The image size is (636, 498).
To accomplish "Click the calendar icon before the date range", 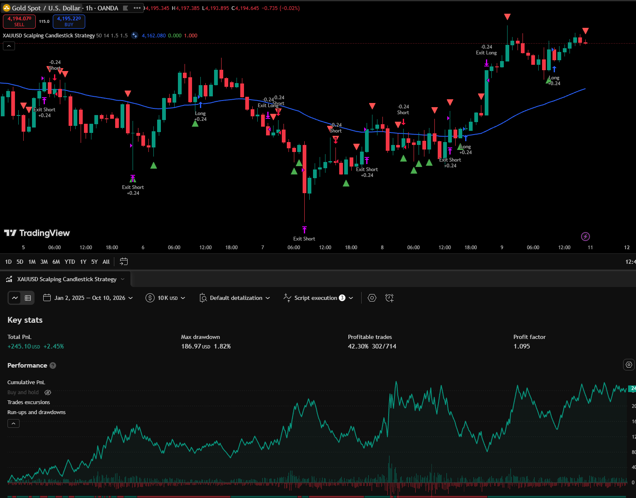I will [x=47, y=298].
